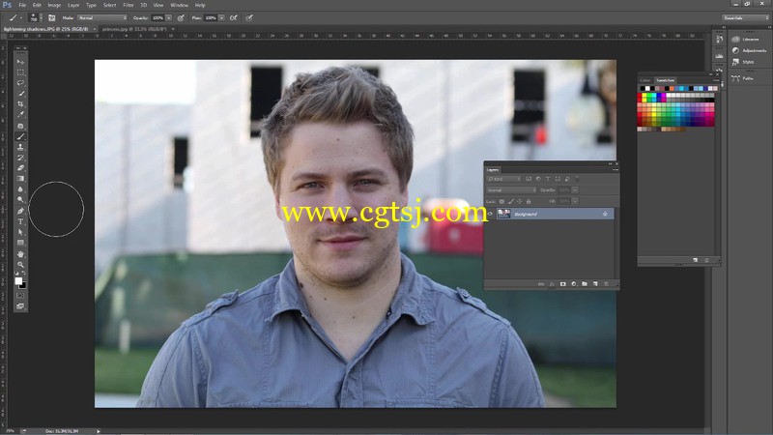
Task: Select the Spot Healing Brush tool
Action: (20, 127)
